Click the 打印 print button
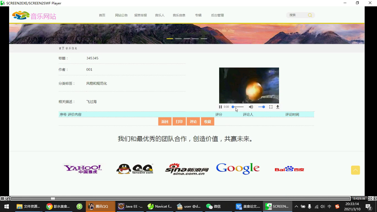Viewport: 377px width, 212px height. click(x=179, y=121)
